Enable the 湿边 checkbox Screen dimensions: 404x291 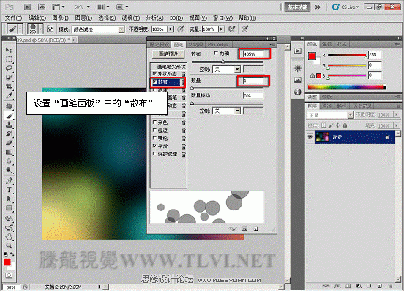point(155,130)
